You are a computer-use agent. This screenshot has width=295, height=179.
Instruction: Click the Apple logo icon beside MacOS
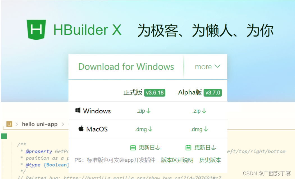point(81,129)
